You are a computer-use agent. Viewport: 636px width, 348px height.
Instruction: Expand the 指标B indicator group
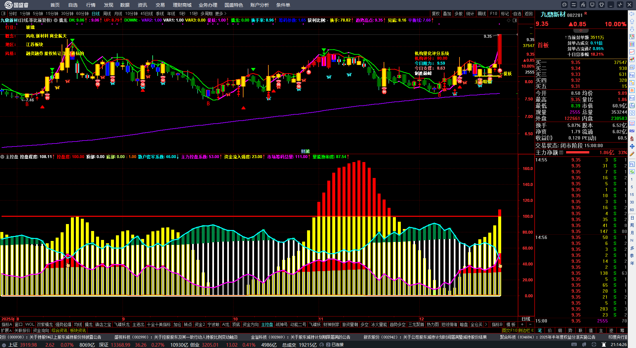tap(497, 324)
